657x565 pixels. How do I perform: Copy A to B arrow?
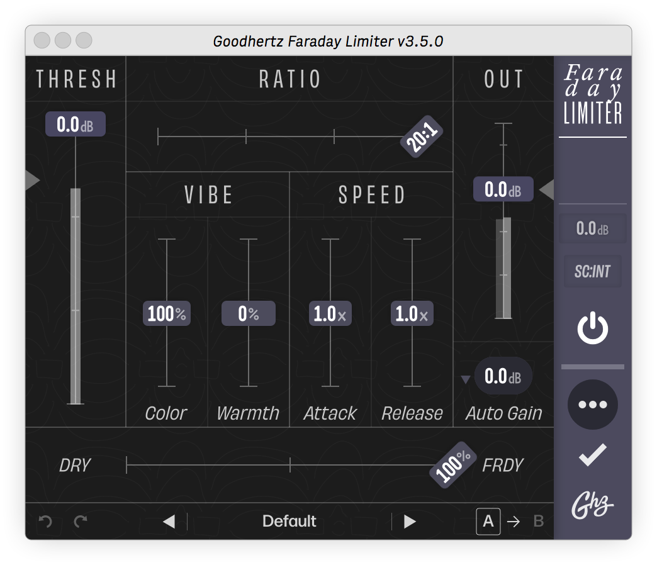(x=514, y=522)
